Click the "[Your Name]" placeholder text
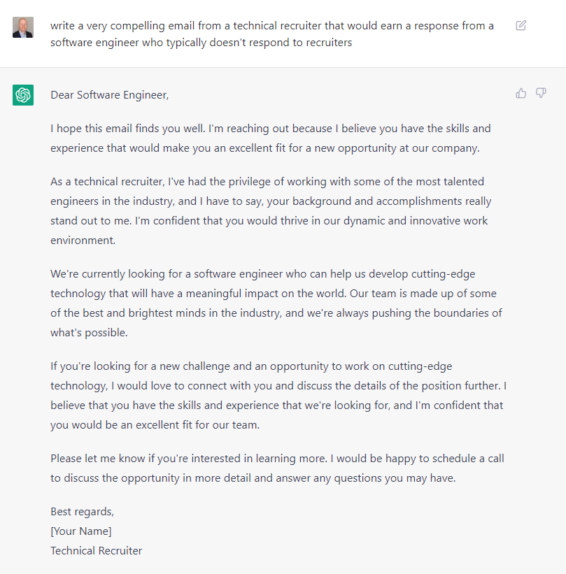The image size is (566, 574). (x=81, y=531)
